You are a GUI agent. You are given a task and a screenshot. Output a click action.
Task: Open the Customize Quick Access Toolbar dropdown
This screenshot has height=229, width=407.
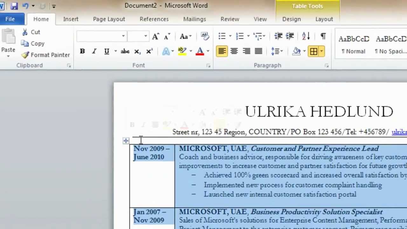[x=54, y=6]
